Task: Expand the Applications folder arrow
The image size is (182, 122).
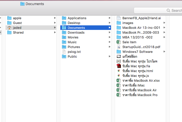Action: tap(110, 18)
